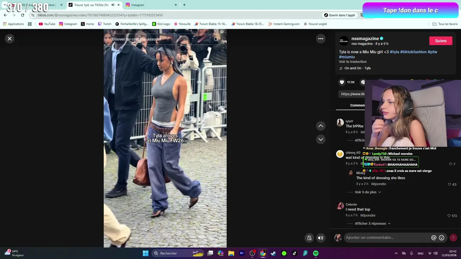Open the three-dot more options menu
The height and width of the screenshot is (259, 461).
point(321,38)
